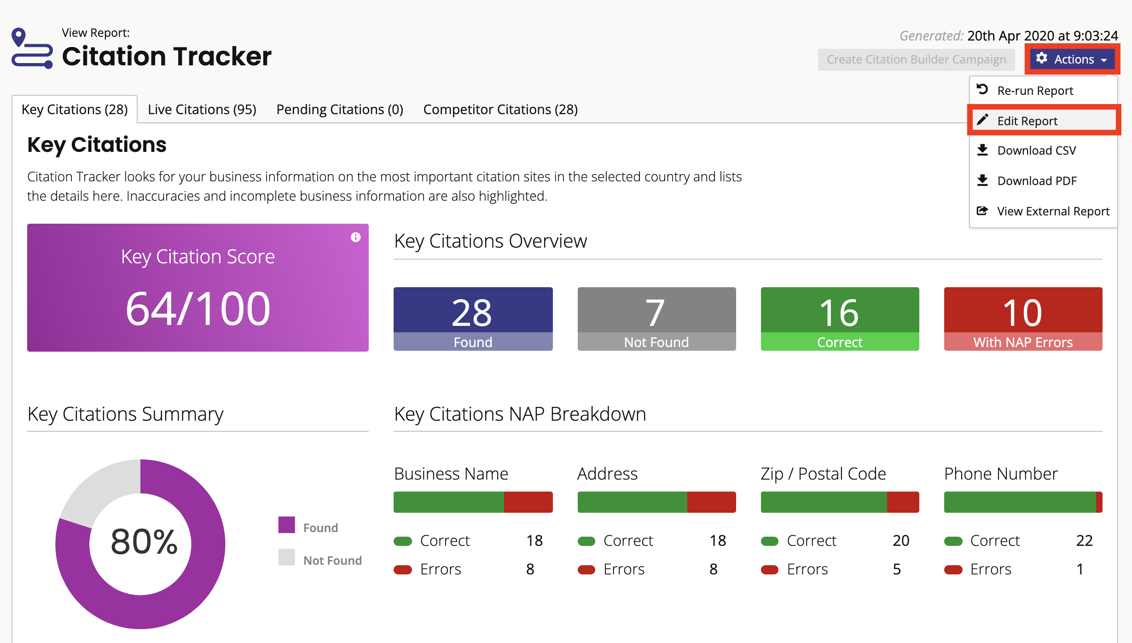
Task: Click the Key Citation Score 64/100 card
Action: point(198,288)
